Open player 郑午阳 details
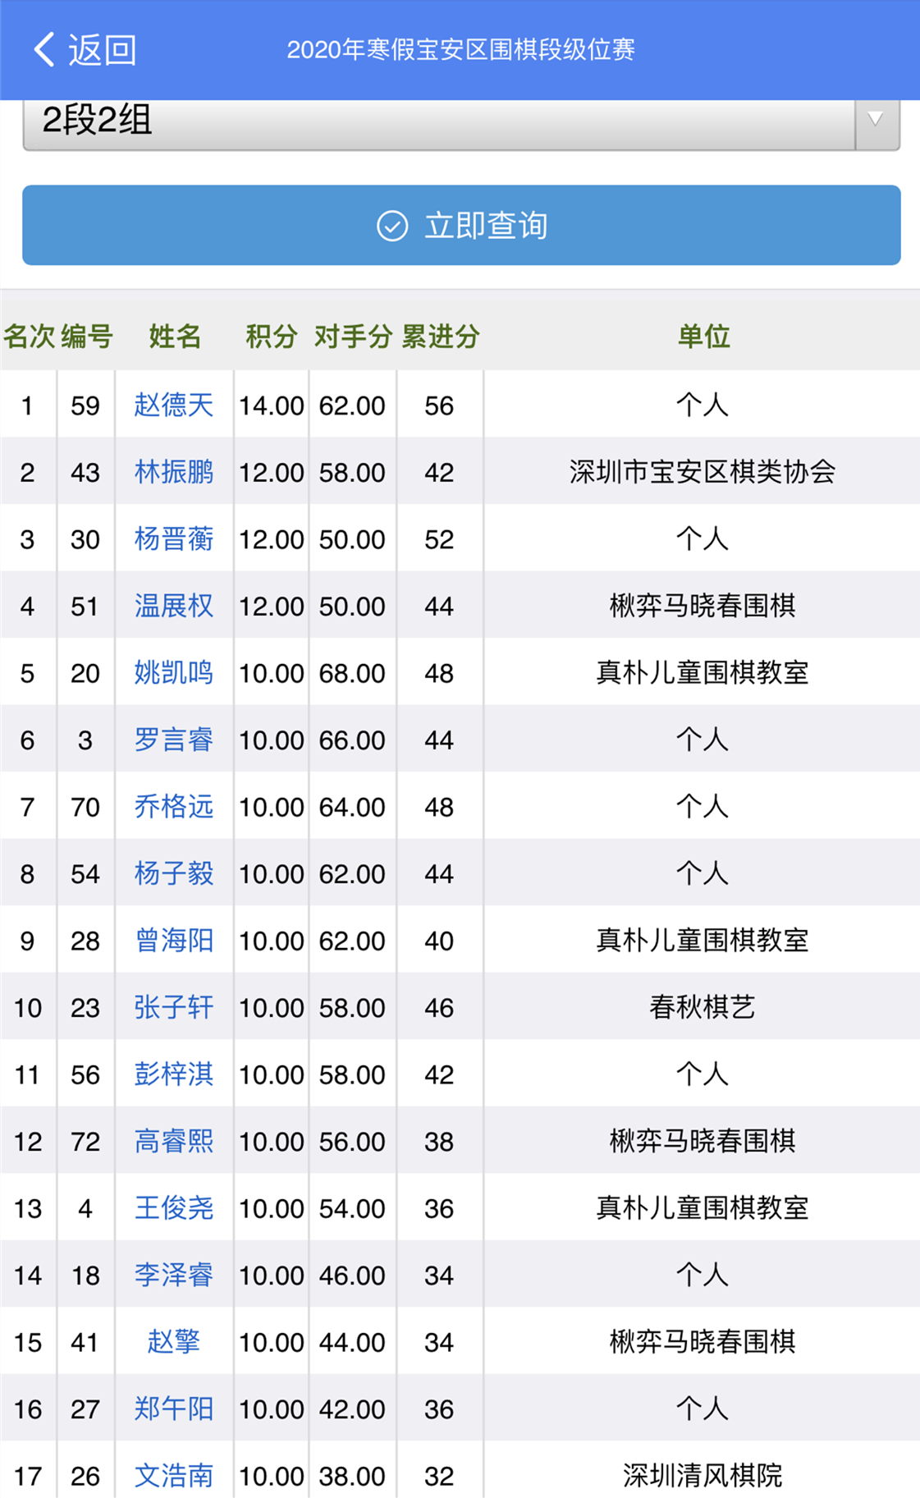The image size is (920, 1498). click(174, 1409)
